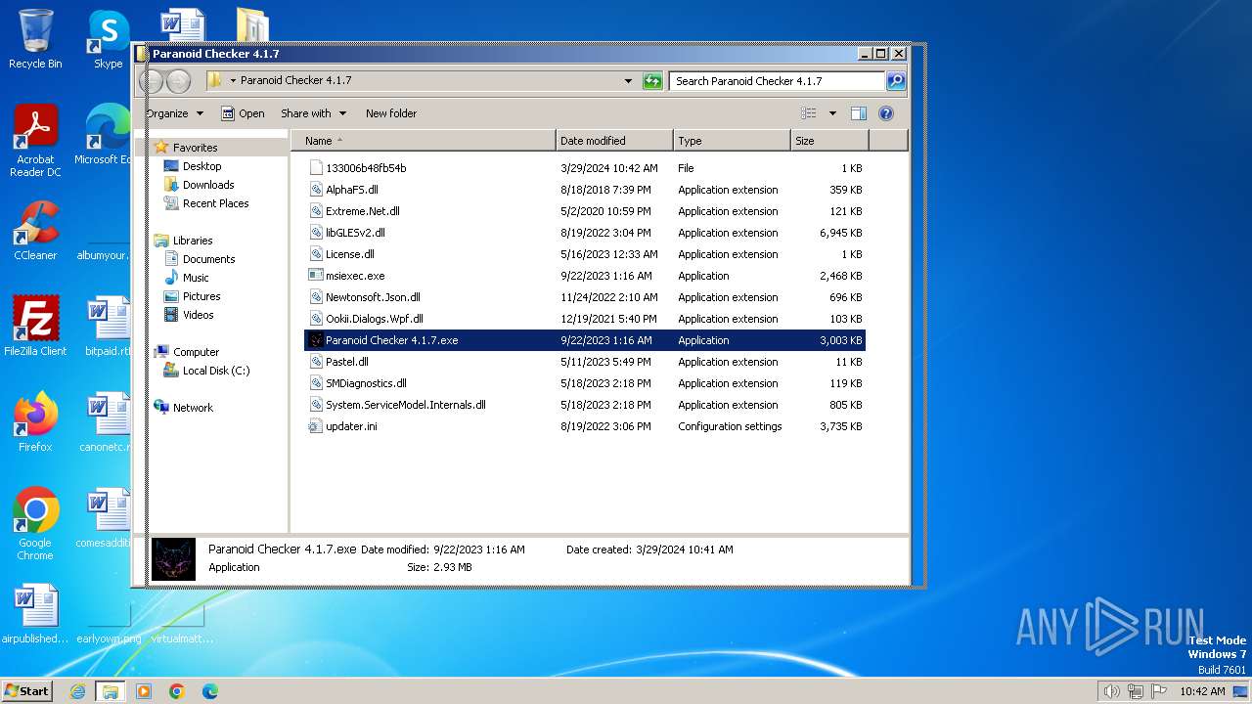Image resolution: width=1252 pixels, height=704 pixels.
Task: Open Google Chrome desktop shortcut
Action: point(35,523)
